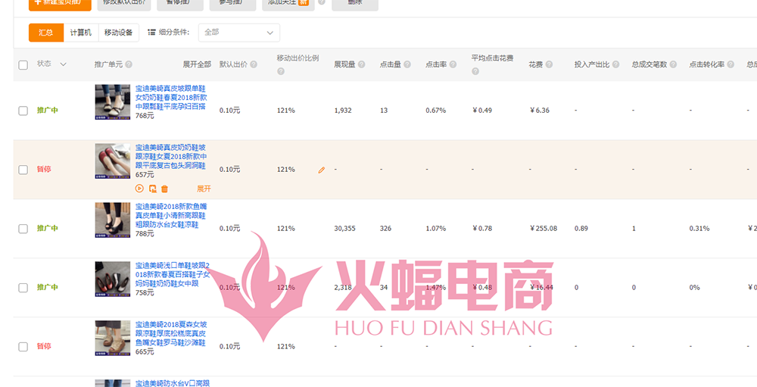Screen dimensions: 757x387
Task: Click the ROI value 0.89
Action: 581,229
